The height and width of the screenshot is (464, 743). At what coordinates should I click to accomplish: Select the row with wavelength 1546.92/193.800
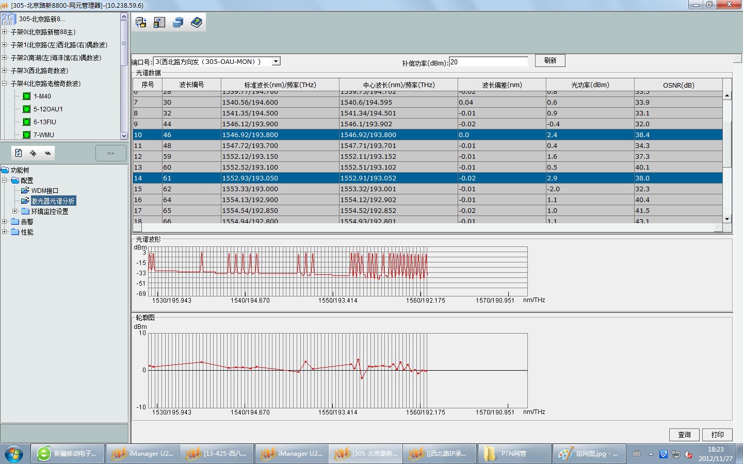coord(428,135)
